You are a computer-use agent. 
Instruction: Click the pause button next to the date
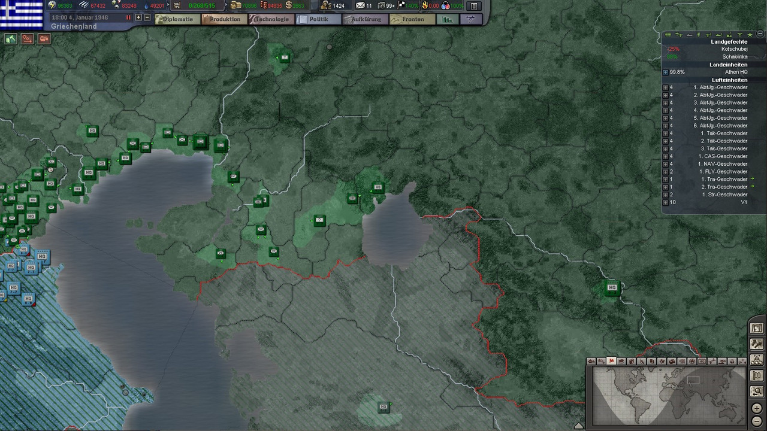coord(128,17)
